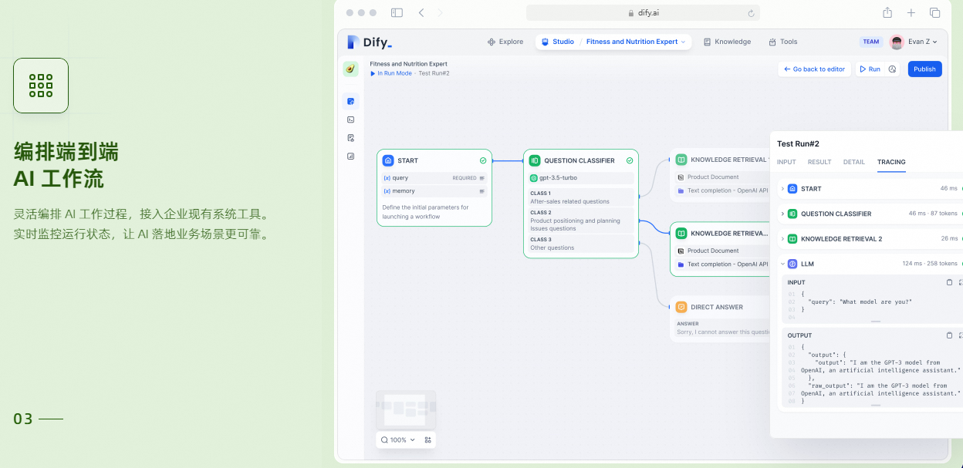The height and width of the screenshot is (468, 963).
Task: Open the Fitness and Nutrition Expert dropdown
Action: click(x=636, y=42)
